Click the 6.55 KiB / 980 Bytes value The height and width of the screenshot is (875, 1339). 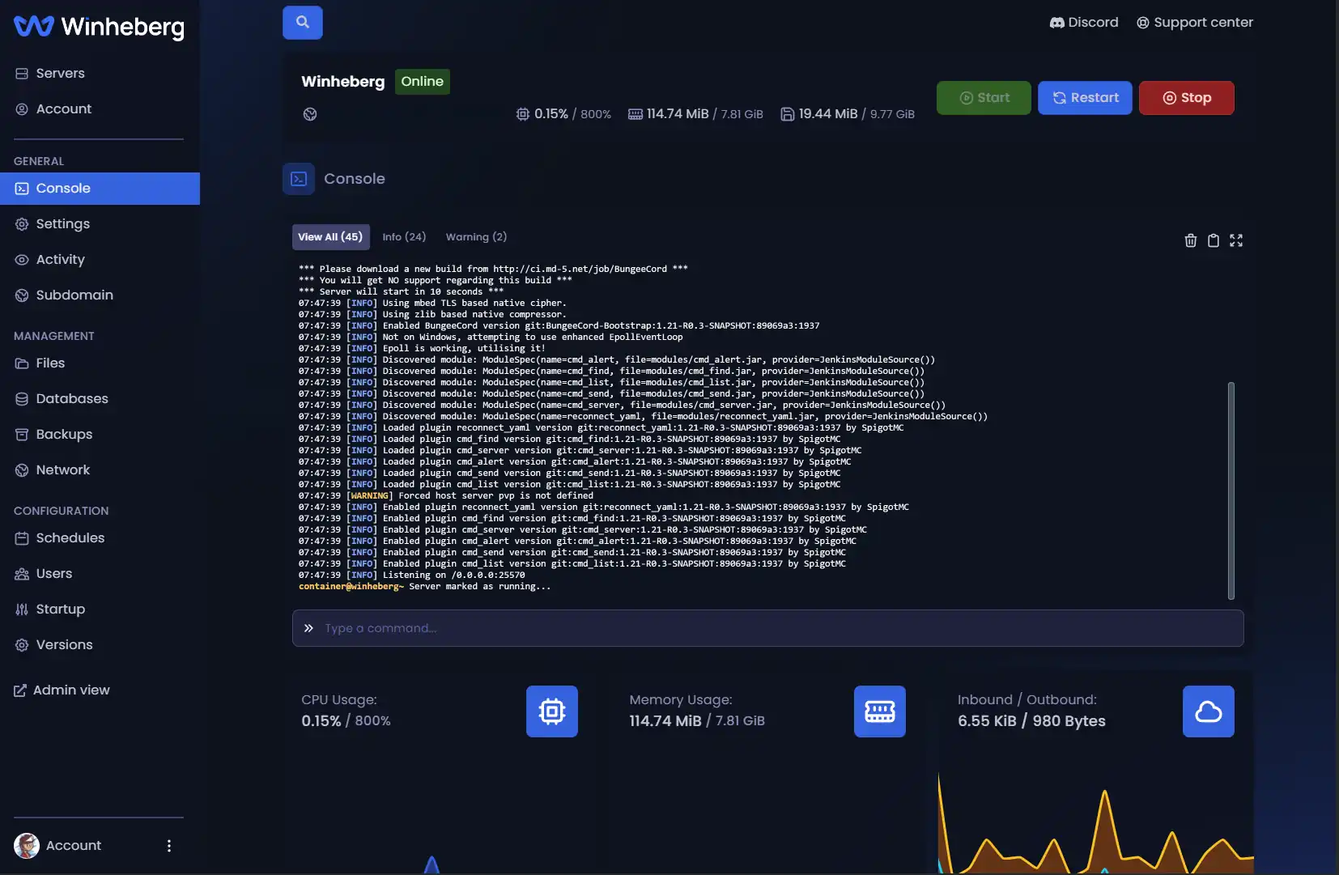point(1031,721)
